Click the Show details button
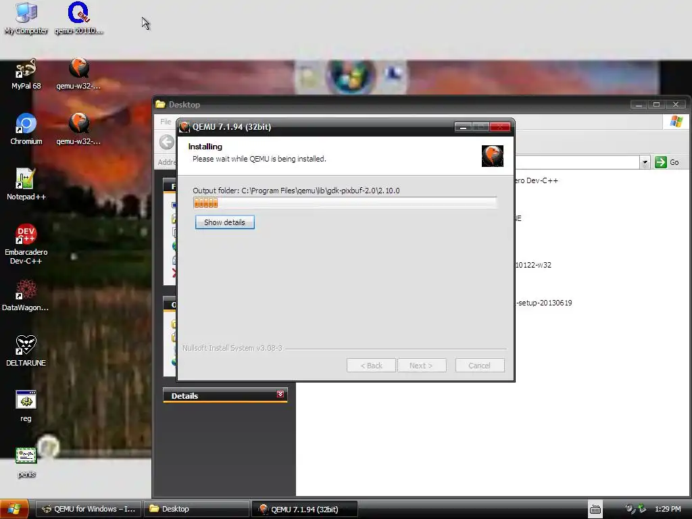This screenshot has height=519, width=692. click(x=224, y=222)
